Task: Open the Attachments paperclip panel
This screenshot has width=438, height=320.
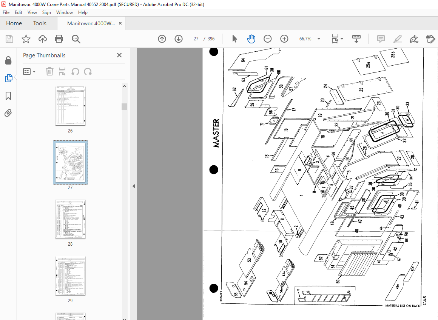Action: click(x=8, y=113)
